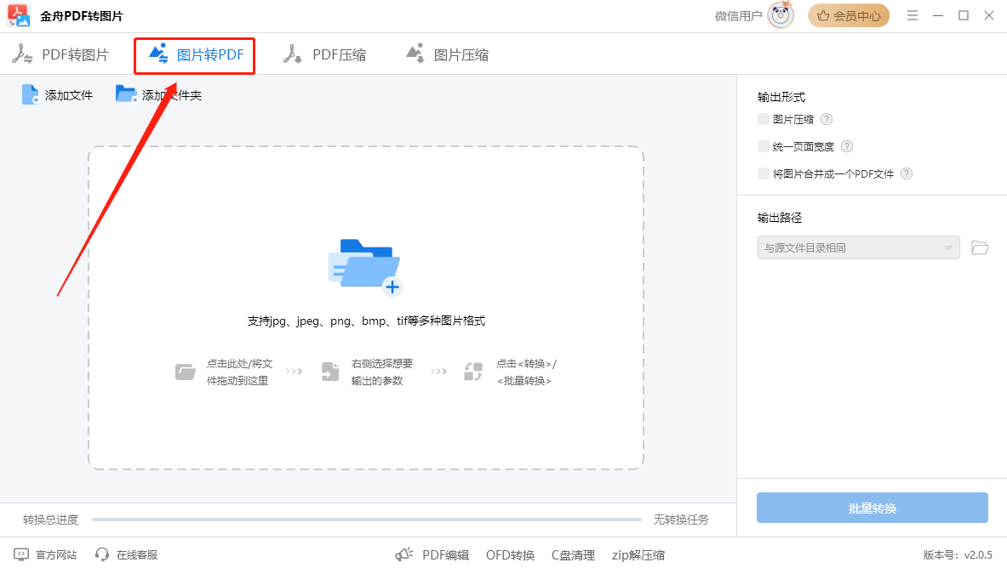Open the 官方网站 link
This screenshot has height=568, width=1007.
click(46, 555)
